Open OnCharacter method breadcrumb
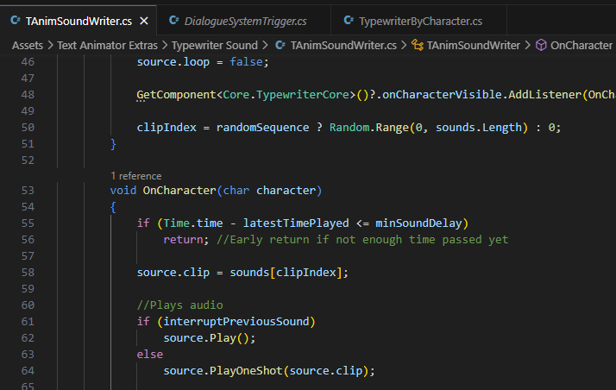 581,46
